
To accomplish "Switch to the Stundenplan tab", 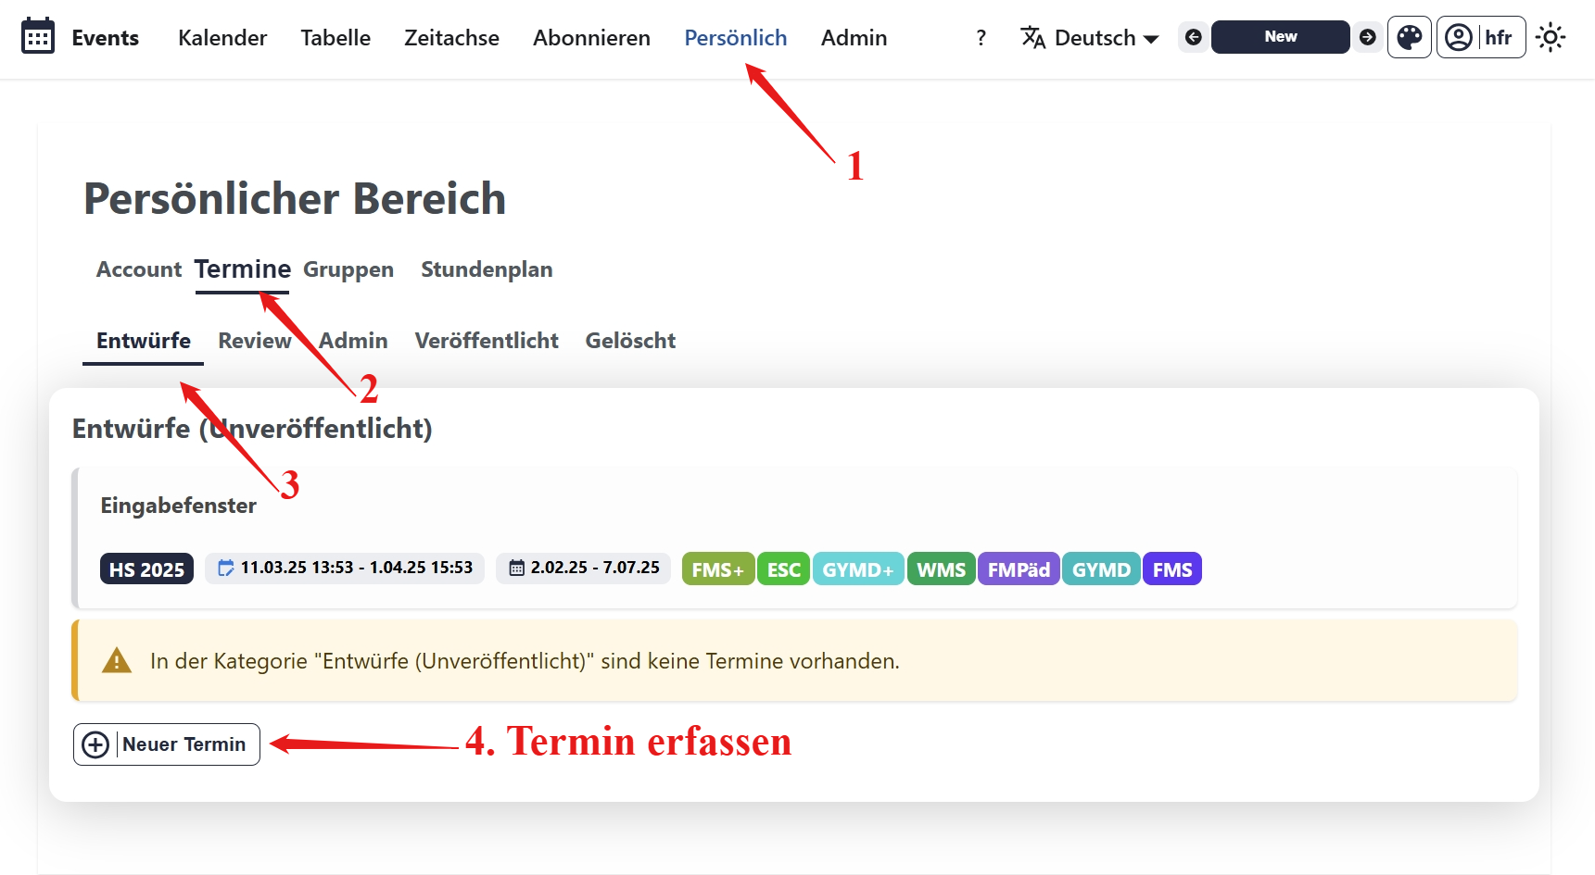I will tap(487, 269).
